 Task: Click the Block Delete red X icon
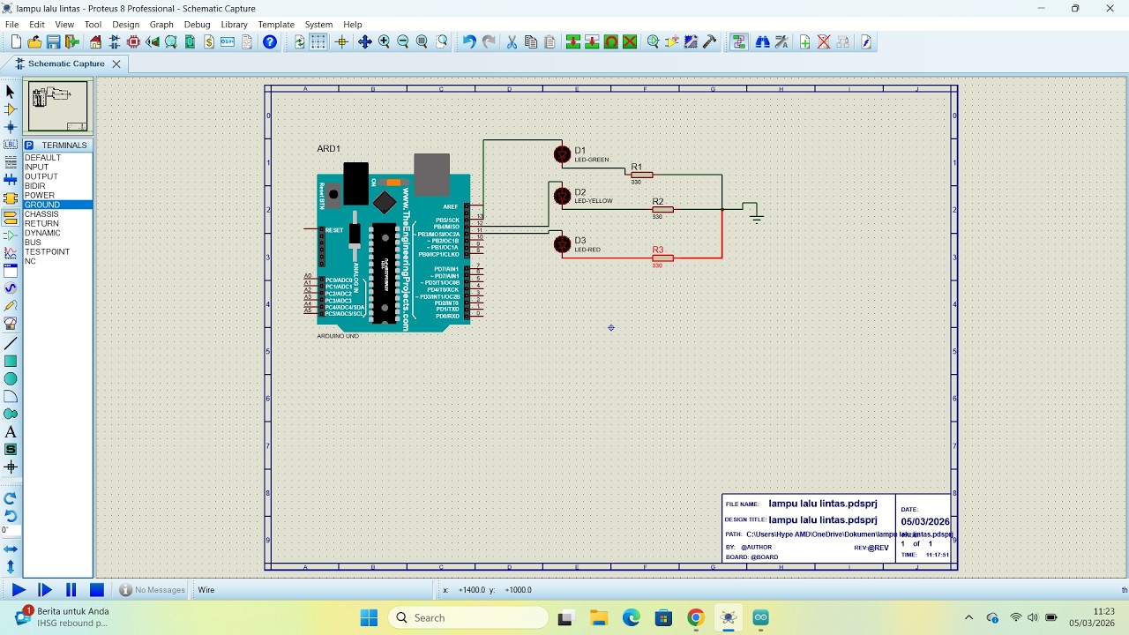pos(630,41)
